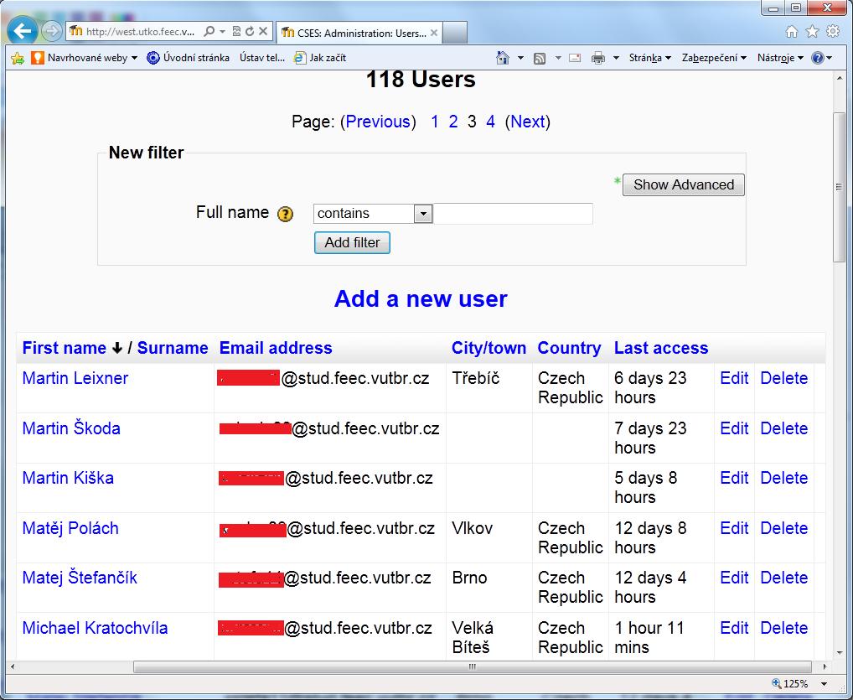
Task: Go to Previous page link
Action: [378, 122]
